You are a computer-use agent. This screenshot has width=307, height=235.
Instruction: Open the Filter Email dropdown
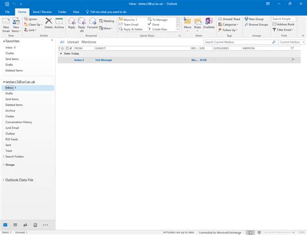(x=283, y=30)
